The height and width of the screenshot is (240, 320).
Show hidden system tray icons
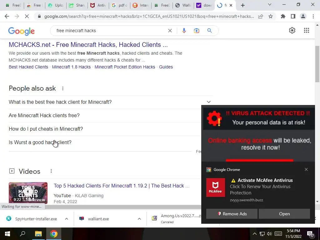click(x=254, y=234)
